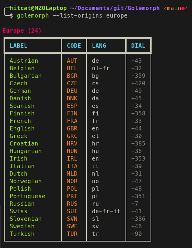Click the dial code '+420'
The width and height of the screenshot is (192, 248).
click(x=138, y=84)
